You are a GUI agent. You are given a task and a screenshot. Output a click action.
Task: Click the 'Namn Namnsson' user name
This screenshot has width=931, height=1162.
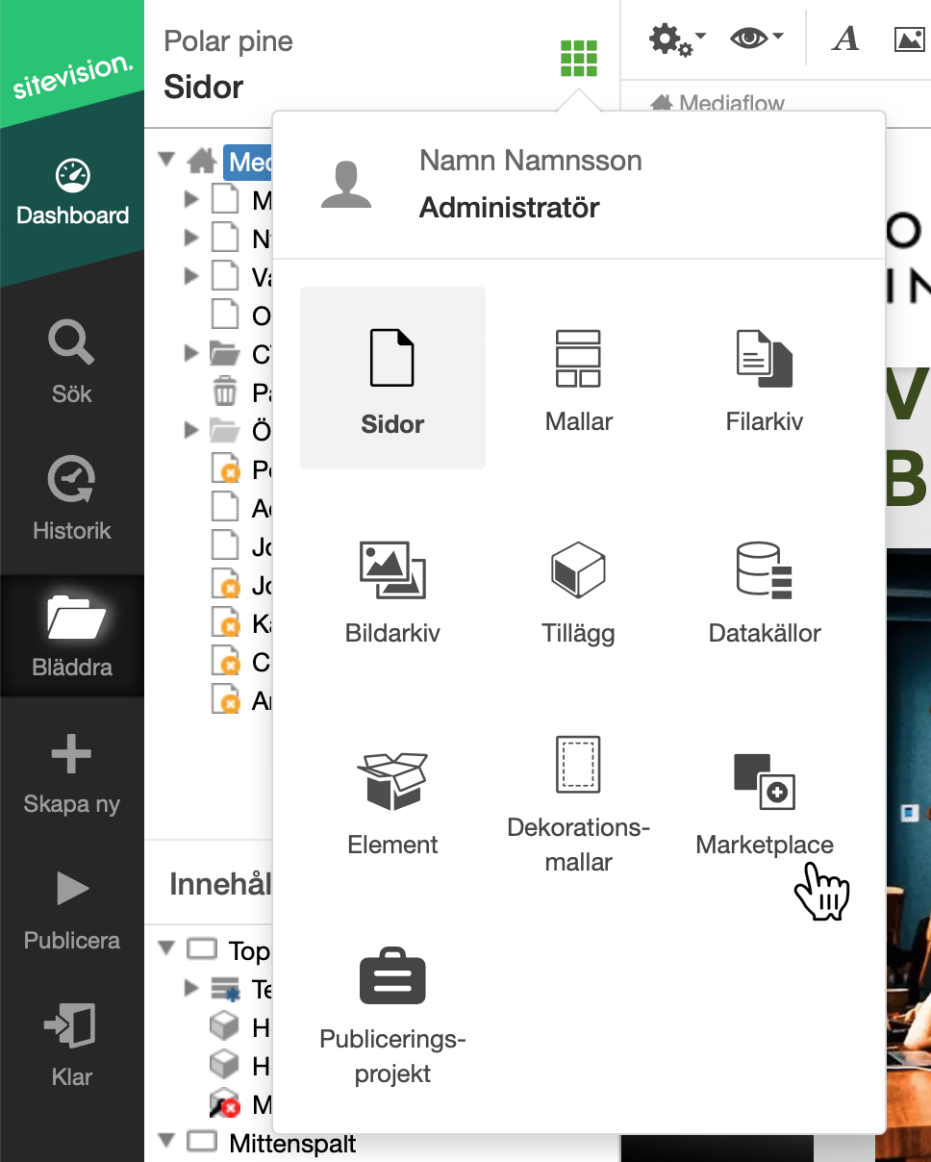click(x=531, y=161)
